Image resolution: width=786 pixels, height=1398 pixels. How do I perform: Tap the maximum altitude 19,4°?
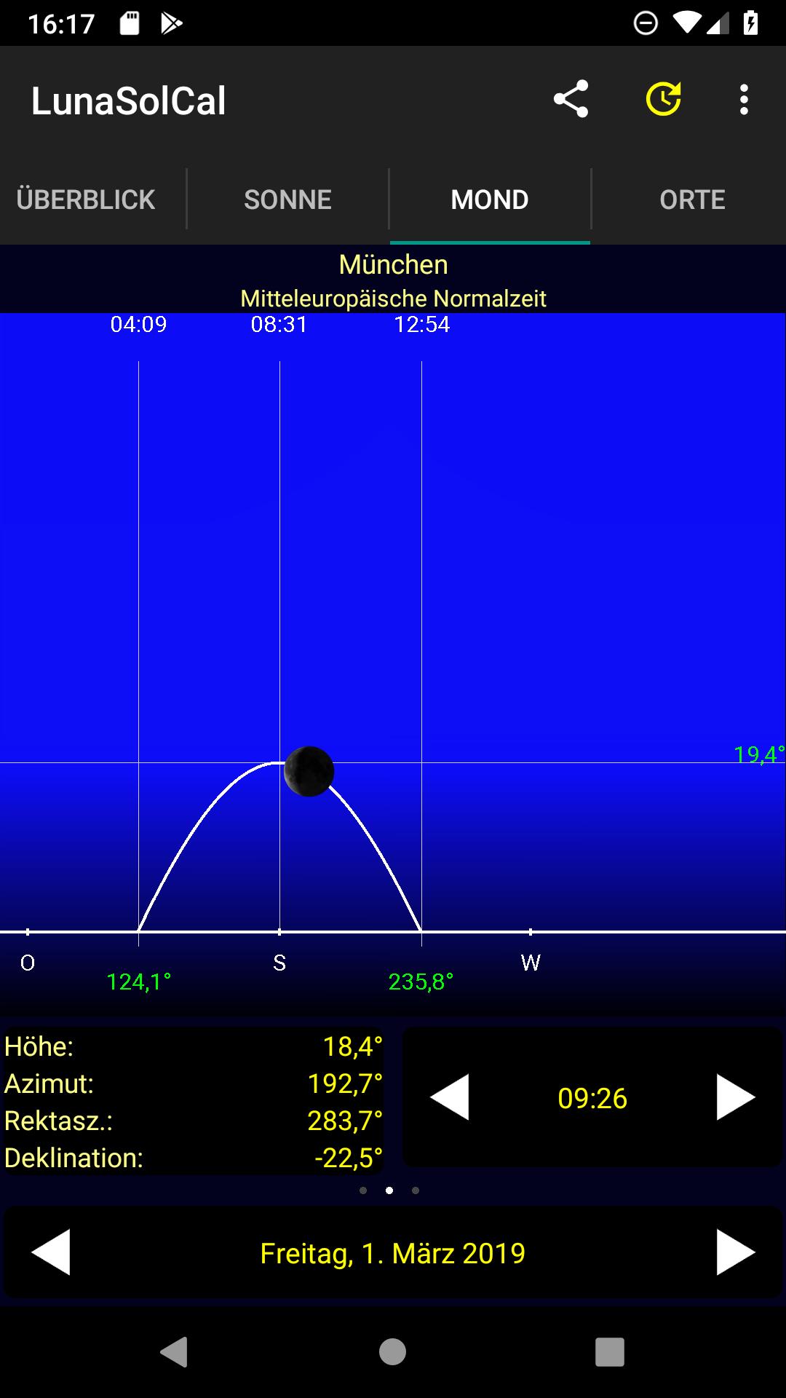(x=759, y=754)
